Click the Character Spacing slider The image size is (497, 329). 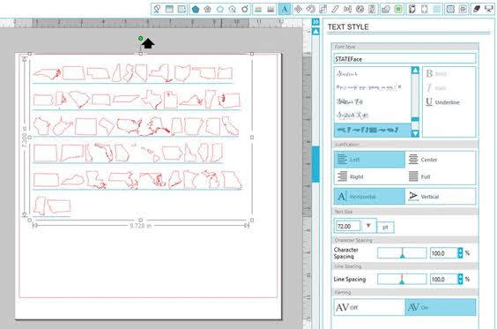(x=402, y=253)
